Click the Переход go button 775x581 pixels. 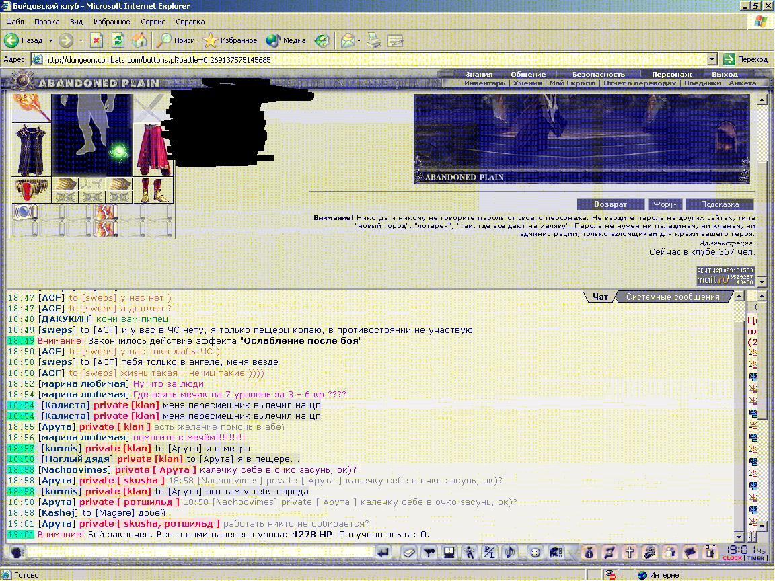click(745, 59)
